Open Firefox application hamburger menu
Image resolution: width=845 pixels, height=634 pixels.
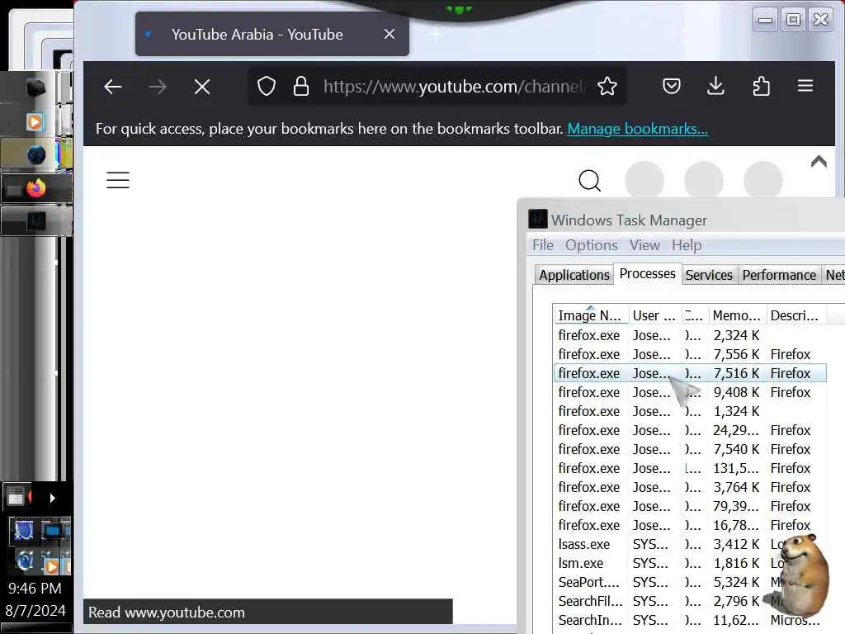click(x=805, y=86)
